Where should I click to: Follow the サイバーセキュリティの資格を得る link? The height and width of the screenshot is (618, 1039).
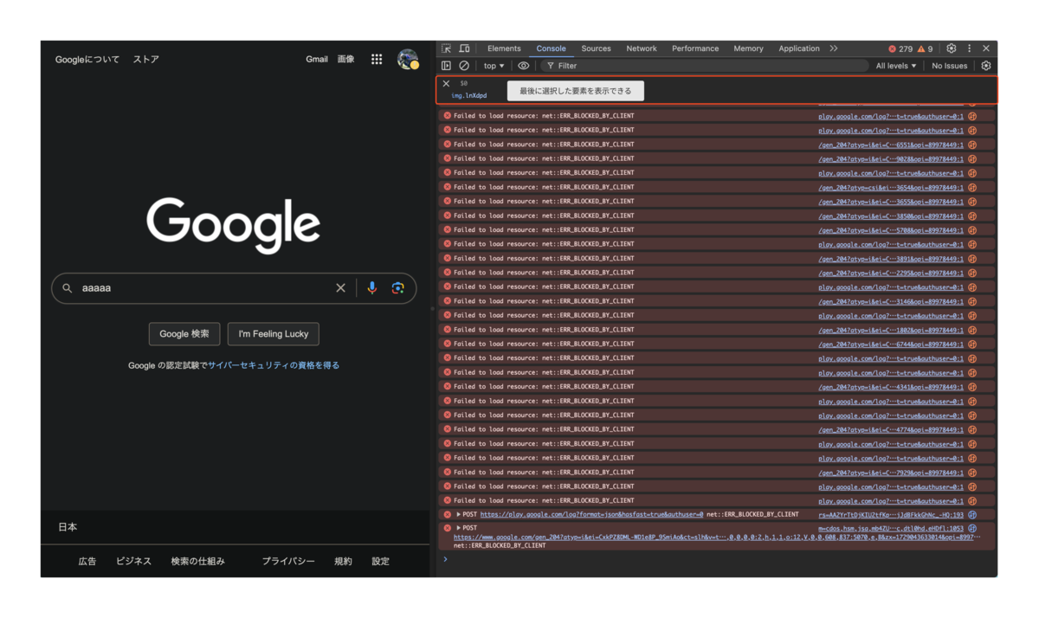click(x=274, y=365)
